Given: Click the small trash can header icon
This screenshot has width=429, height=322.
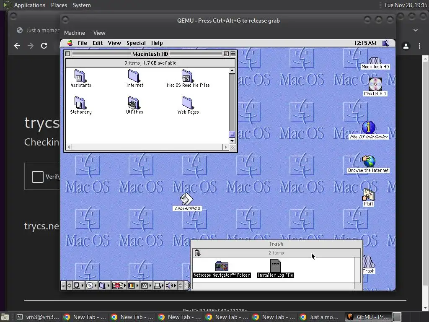Looking at the screenshot, I should coord(197,253).
